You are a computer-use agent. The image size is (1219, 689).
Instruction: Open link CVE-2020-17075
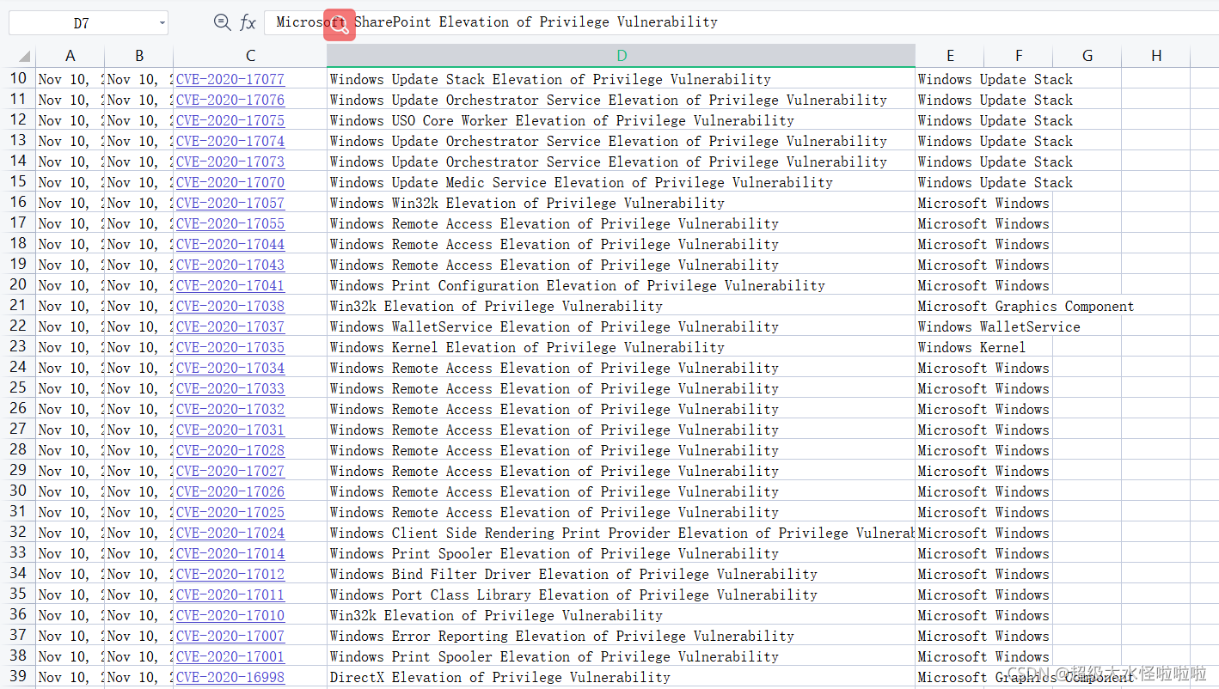pyautogui.click(x=230, y=120)
